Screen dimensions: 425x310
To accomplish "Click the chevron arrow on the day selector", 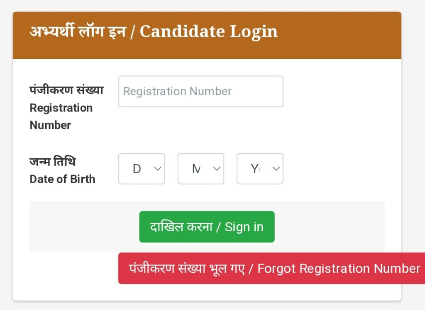I will coord(157,169).
